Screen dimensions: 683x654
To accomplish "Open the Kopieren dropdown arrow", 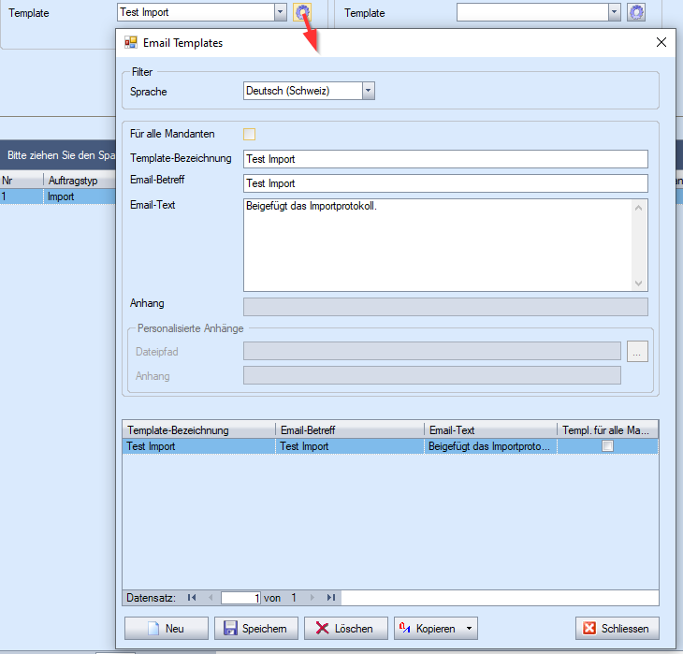I will (468, 628).
